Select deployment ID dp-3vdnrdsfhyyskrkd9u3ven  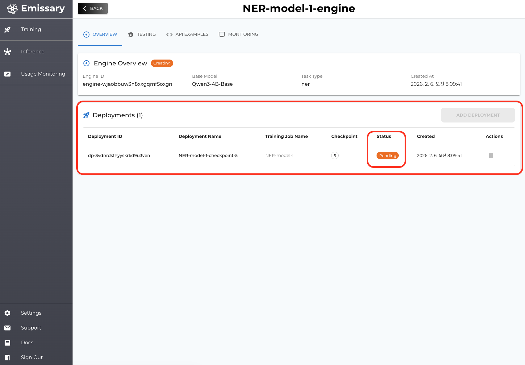pos(119,156)
